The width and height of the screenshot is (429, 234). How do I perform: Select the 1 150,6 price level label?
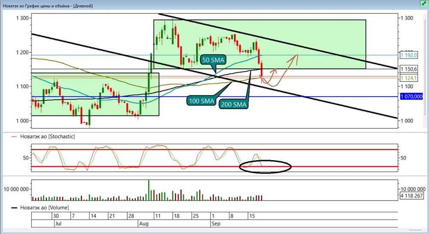point(409,69)
